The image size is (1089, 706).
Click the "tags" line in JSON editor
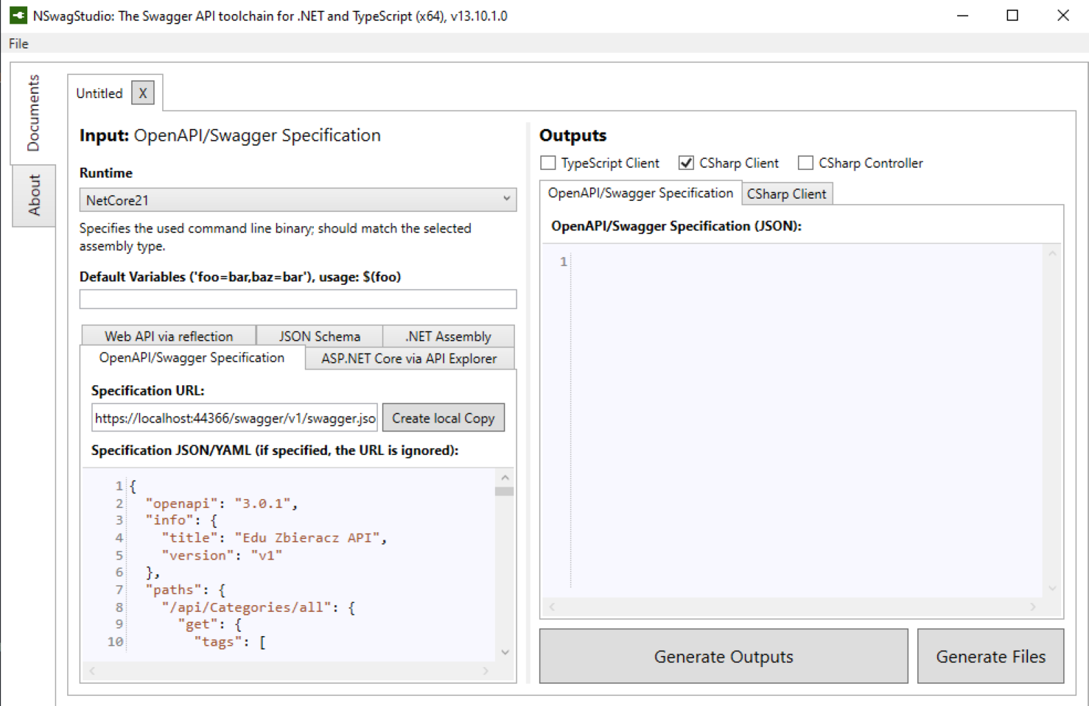tap(230, 642)
